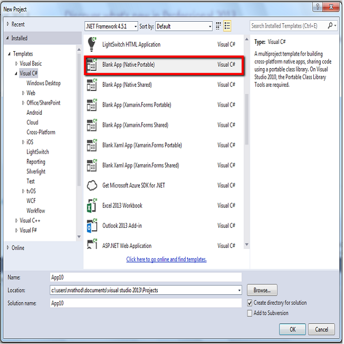
Task: Select Android category
Action: click(34, 113)
